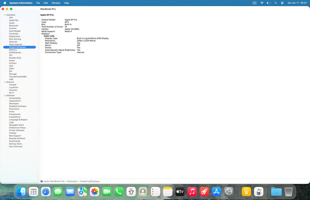
Task: Open the Edit menu
Action: click(46, 3)
